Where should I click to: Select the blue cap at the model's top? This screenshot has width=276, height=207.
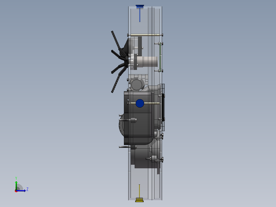[x=140, y=7]
